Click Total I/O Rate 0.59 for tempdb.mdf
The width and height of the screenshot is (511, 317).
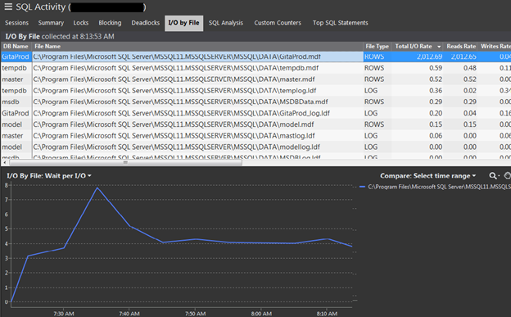(436, 68)
